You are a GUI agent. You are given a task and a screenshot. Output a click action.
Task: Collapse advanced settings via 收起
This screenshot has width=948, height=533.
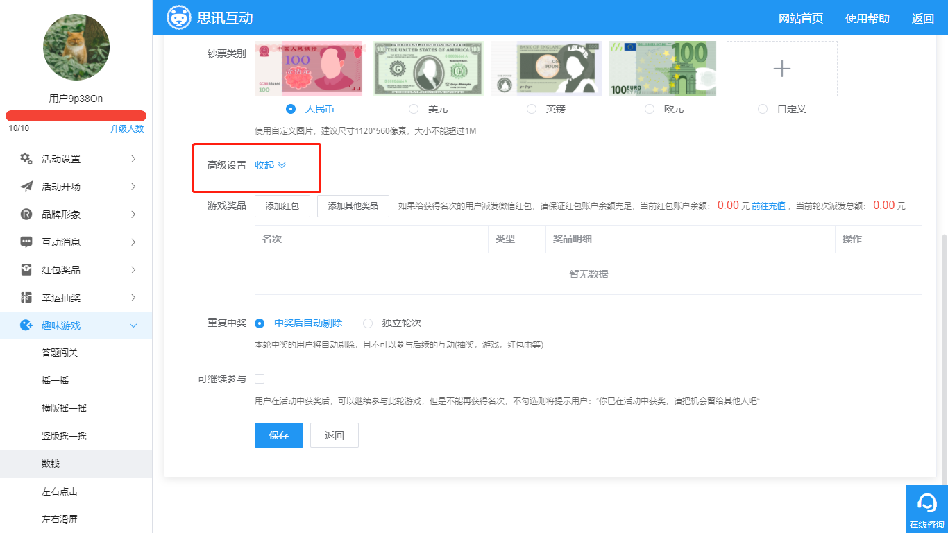coord(264,165)
